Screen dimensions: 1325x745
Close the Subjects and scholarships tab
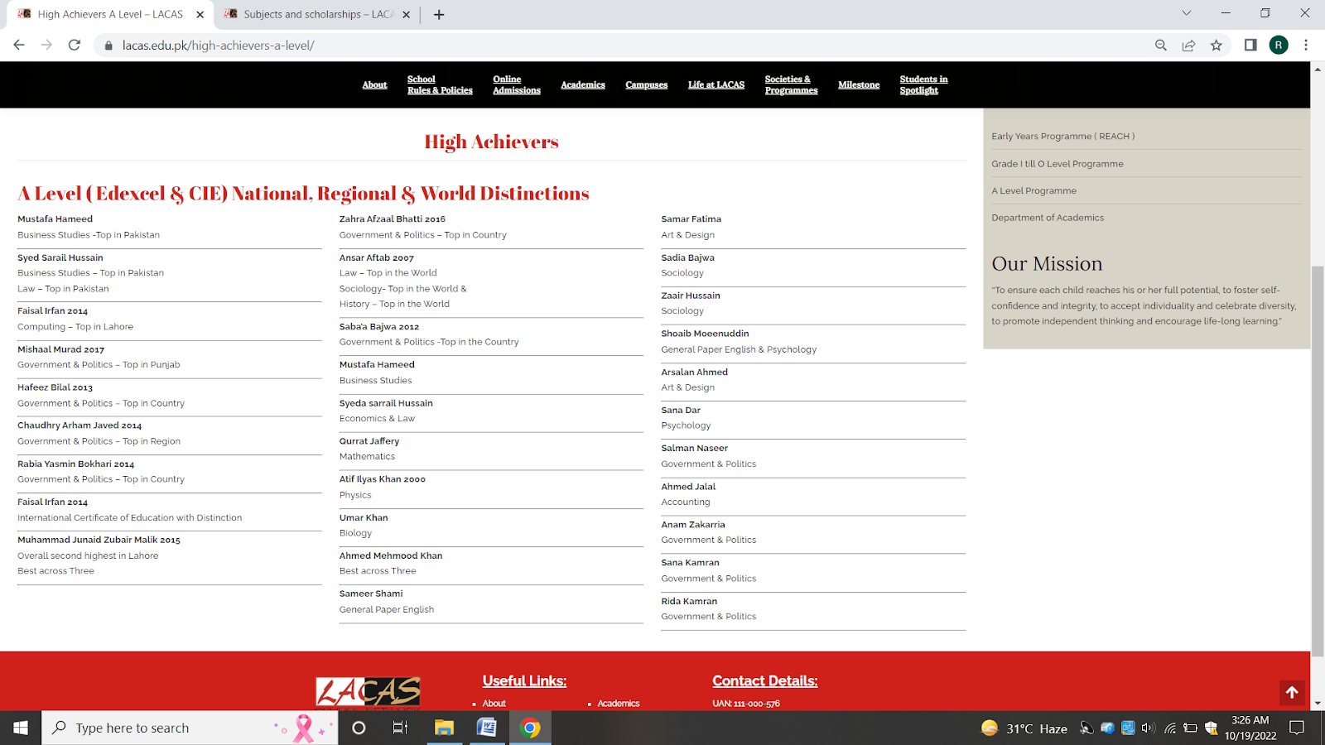(407, 14)
